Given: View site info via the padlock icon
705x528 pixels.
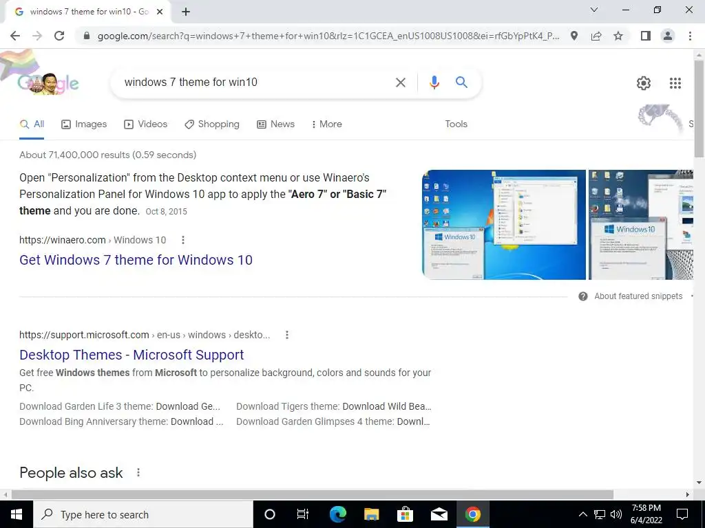Looking at the screenshot, I should (86, 36).
